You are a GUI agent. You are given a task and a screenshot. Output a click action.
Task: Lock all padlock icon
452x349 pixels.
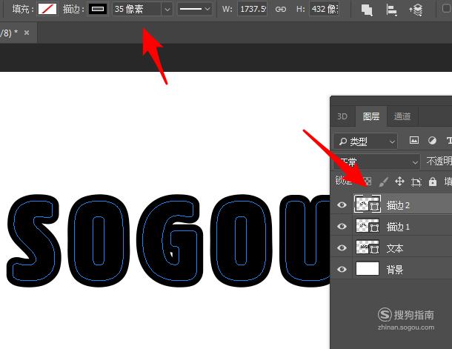pyautogui.click(x=433, y=182)
